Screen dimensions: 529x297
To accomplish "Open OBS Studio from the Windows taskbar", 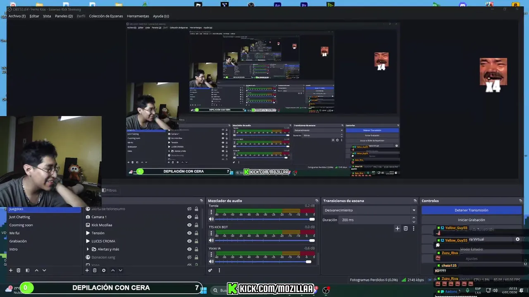I will click(x=326, y=290).
